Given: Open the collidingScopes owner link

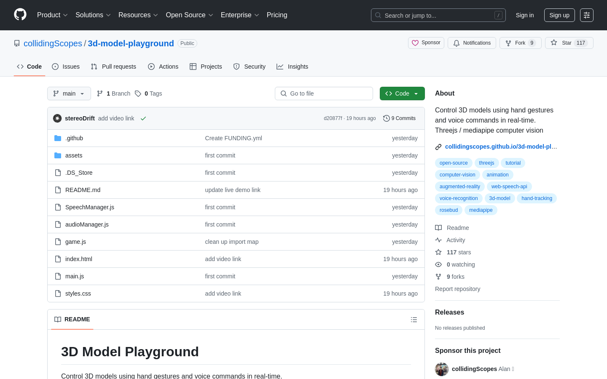Looking at the screenshot, I should pyautogui.click(x=53, y=43).
